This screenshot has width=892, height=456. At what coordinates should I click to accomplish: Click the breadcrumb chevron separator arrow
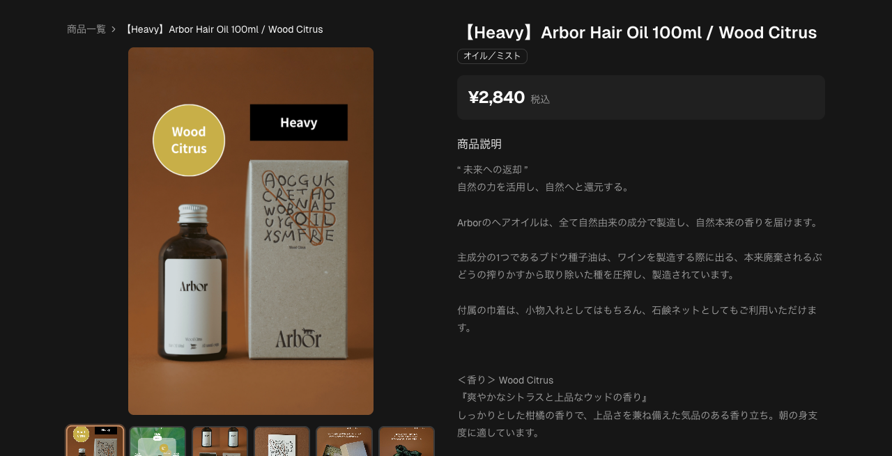tap(114, 29)
